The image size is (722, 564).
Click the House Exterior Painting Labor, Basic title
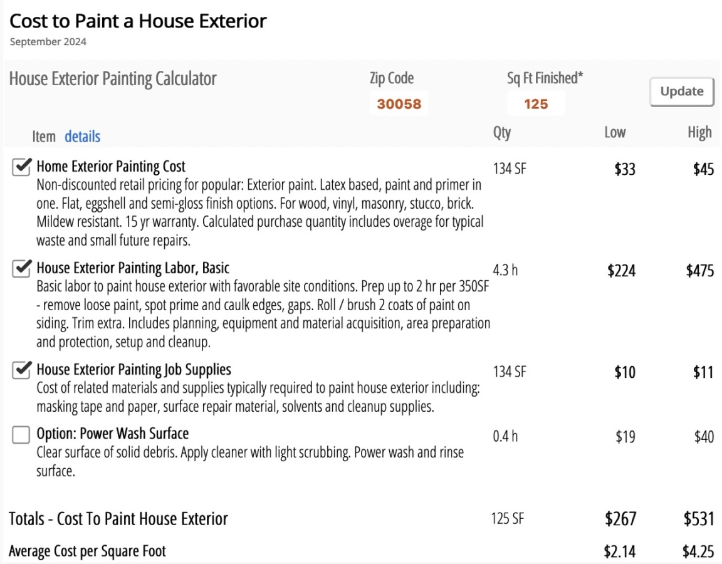[133, 268]
